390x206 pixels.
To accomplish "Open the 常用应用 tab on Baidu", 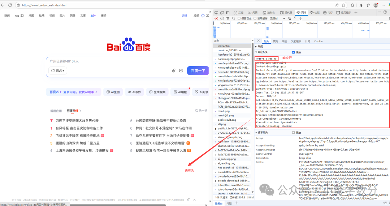I will [x=56, y=111].
